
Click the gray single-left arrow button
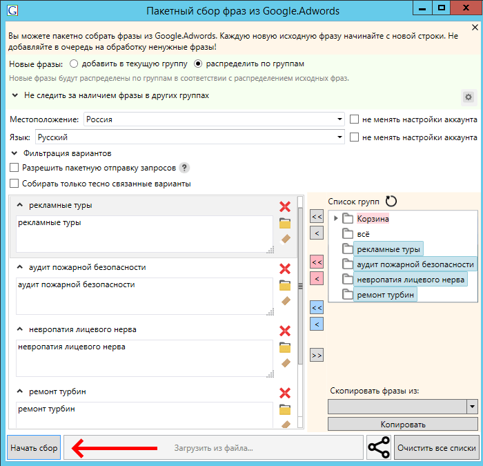coord(317,233)
